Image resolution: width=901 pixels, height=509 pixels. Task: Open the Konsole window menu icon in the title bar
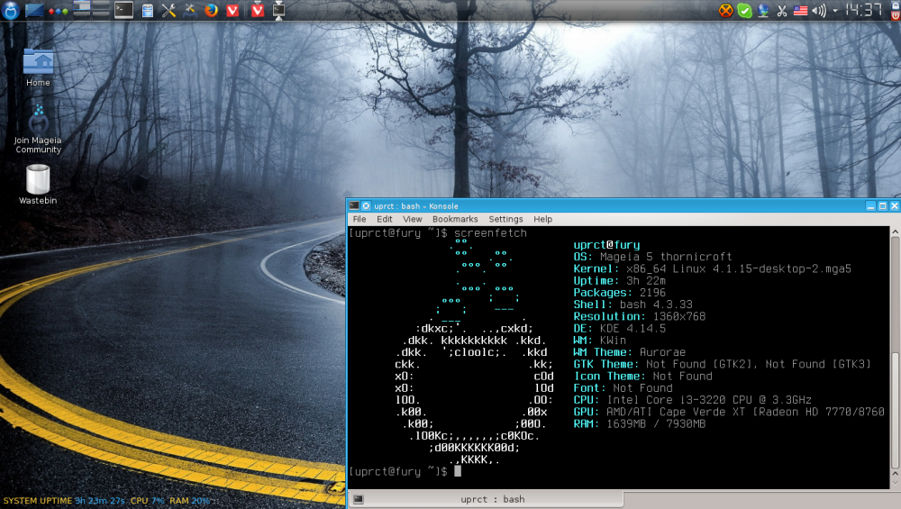point(354,205)
